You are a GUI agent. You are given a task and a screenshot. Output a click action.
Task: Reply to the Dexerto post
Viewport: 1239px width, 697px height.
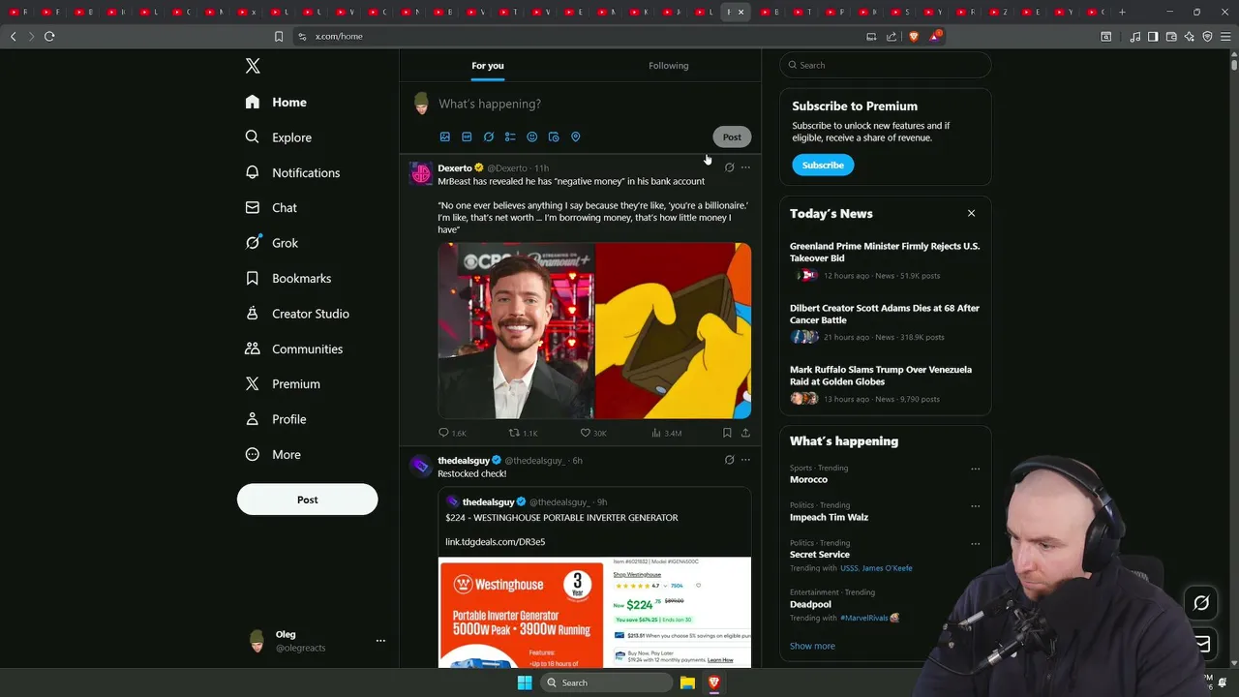452,433
